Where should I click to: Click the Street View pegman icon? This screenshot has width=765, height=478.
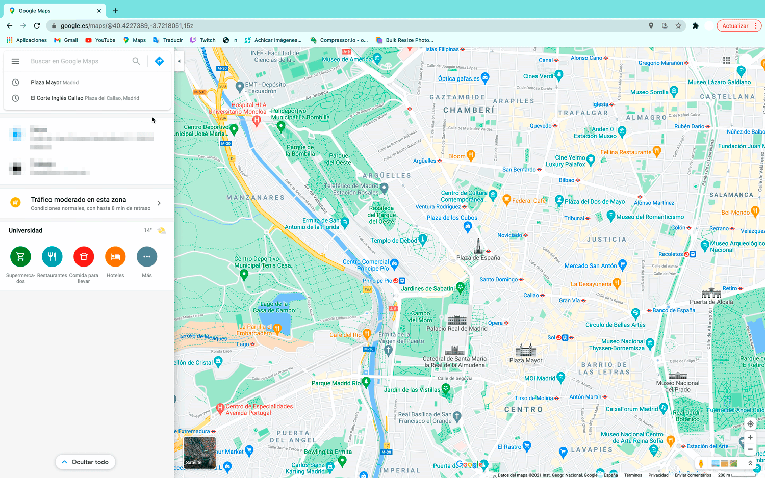click(701, 463)
